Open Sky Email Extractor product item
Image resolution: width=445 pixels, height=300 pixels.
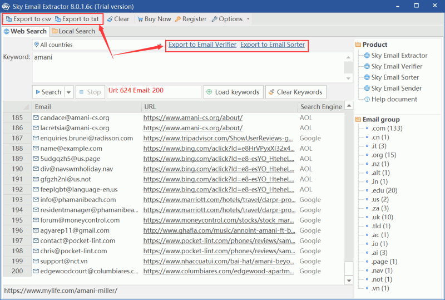pyautogui.click(x=395, y=56)
